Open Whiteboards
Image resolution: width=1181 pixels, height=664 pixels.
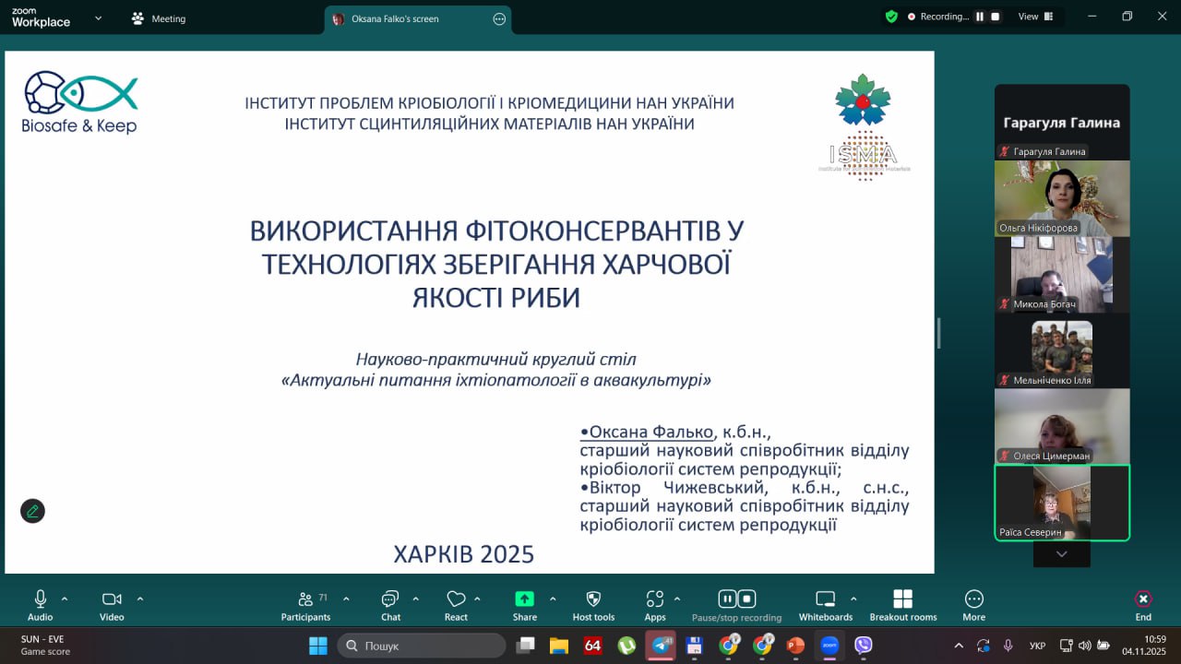pyautogui.click(x=825, y=600)
